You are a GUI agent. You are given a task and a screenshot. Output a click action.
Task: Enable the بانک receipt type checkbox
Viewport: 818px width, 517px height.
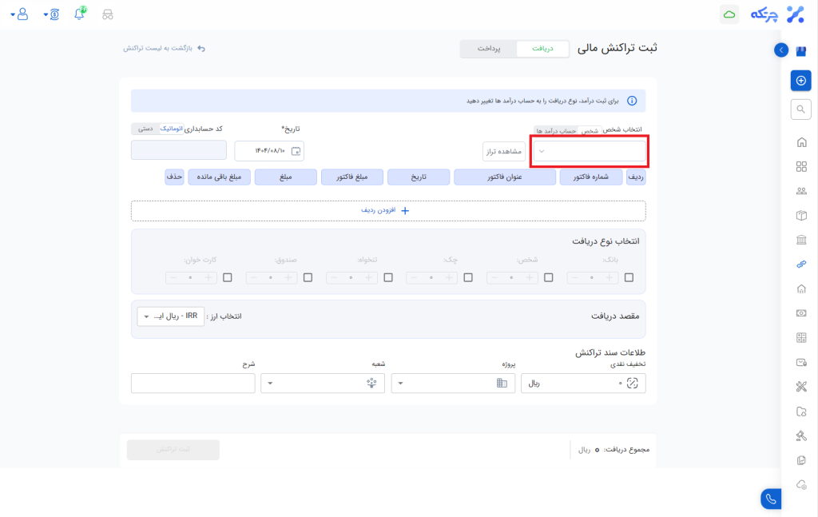pos(629,277)
